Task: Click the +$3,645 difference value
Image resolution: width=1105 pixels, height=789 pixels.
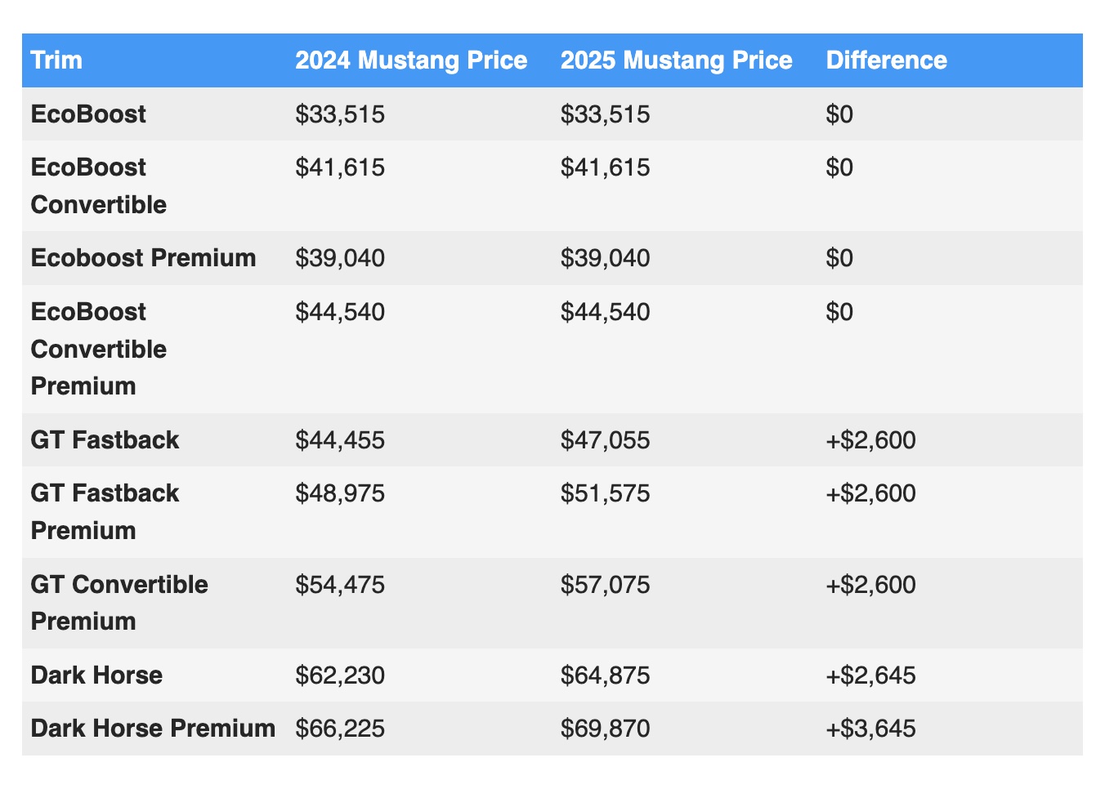Action: tap(870, 728)
